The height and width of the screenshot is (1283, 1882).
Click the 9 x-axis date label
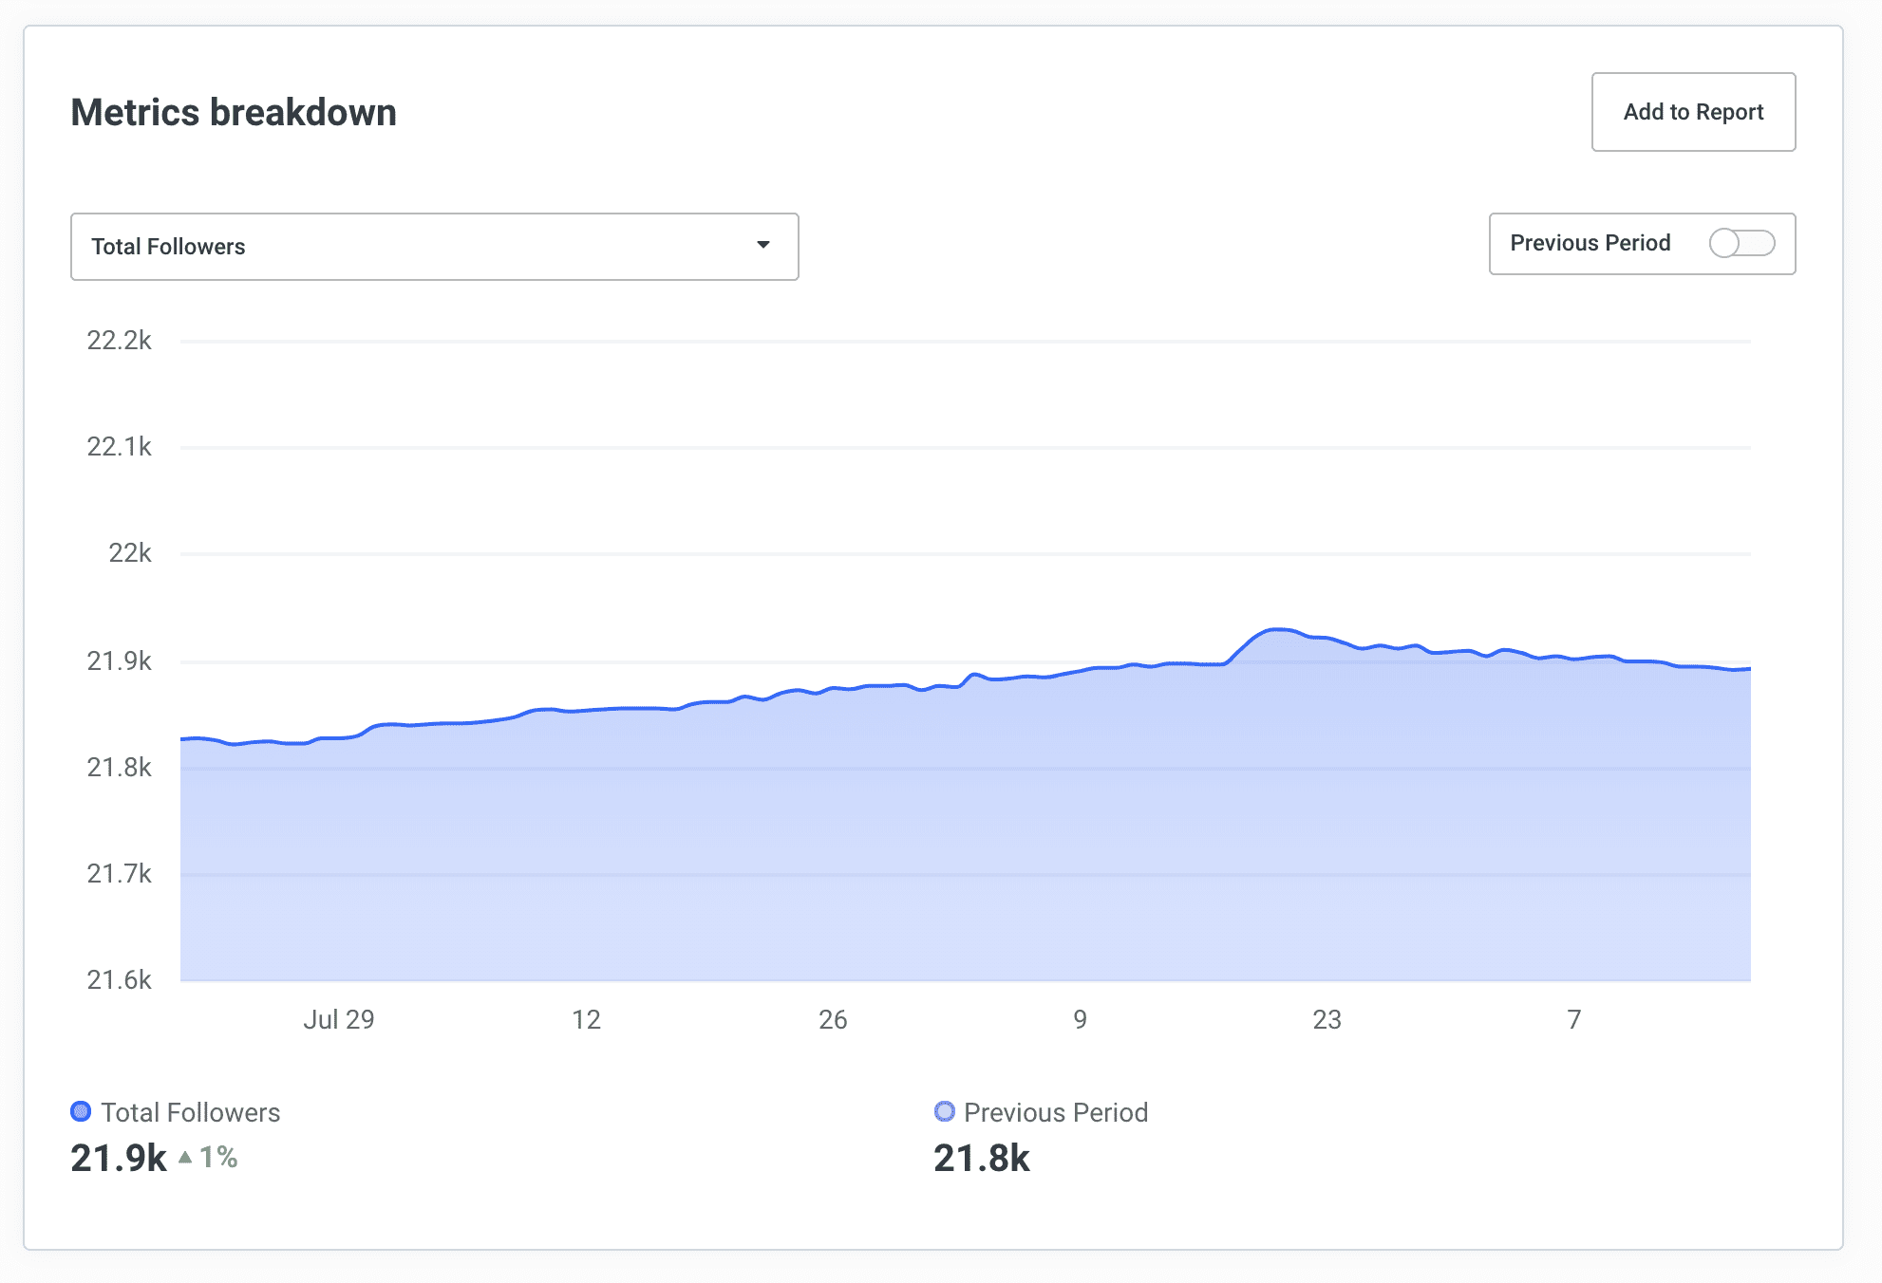[x=1080, y=1019]
